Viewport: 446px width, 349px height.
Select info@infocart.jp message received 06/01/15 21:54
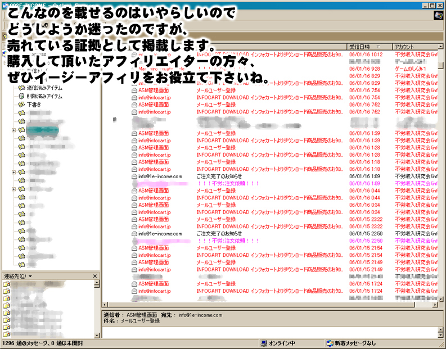click(x=284, y=255)
